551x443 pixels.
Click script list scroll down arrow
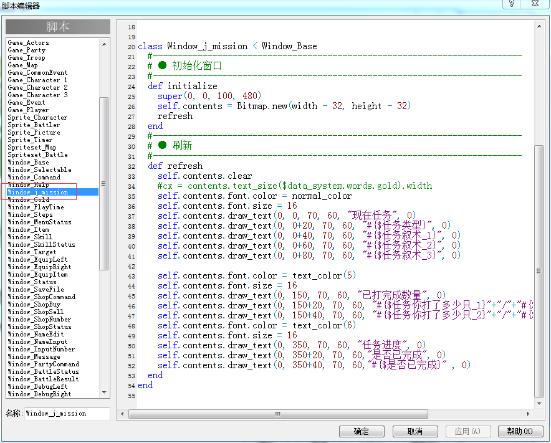104,393
